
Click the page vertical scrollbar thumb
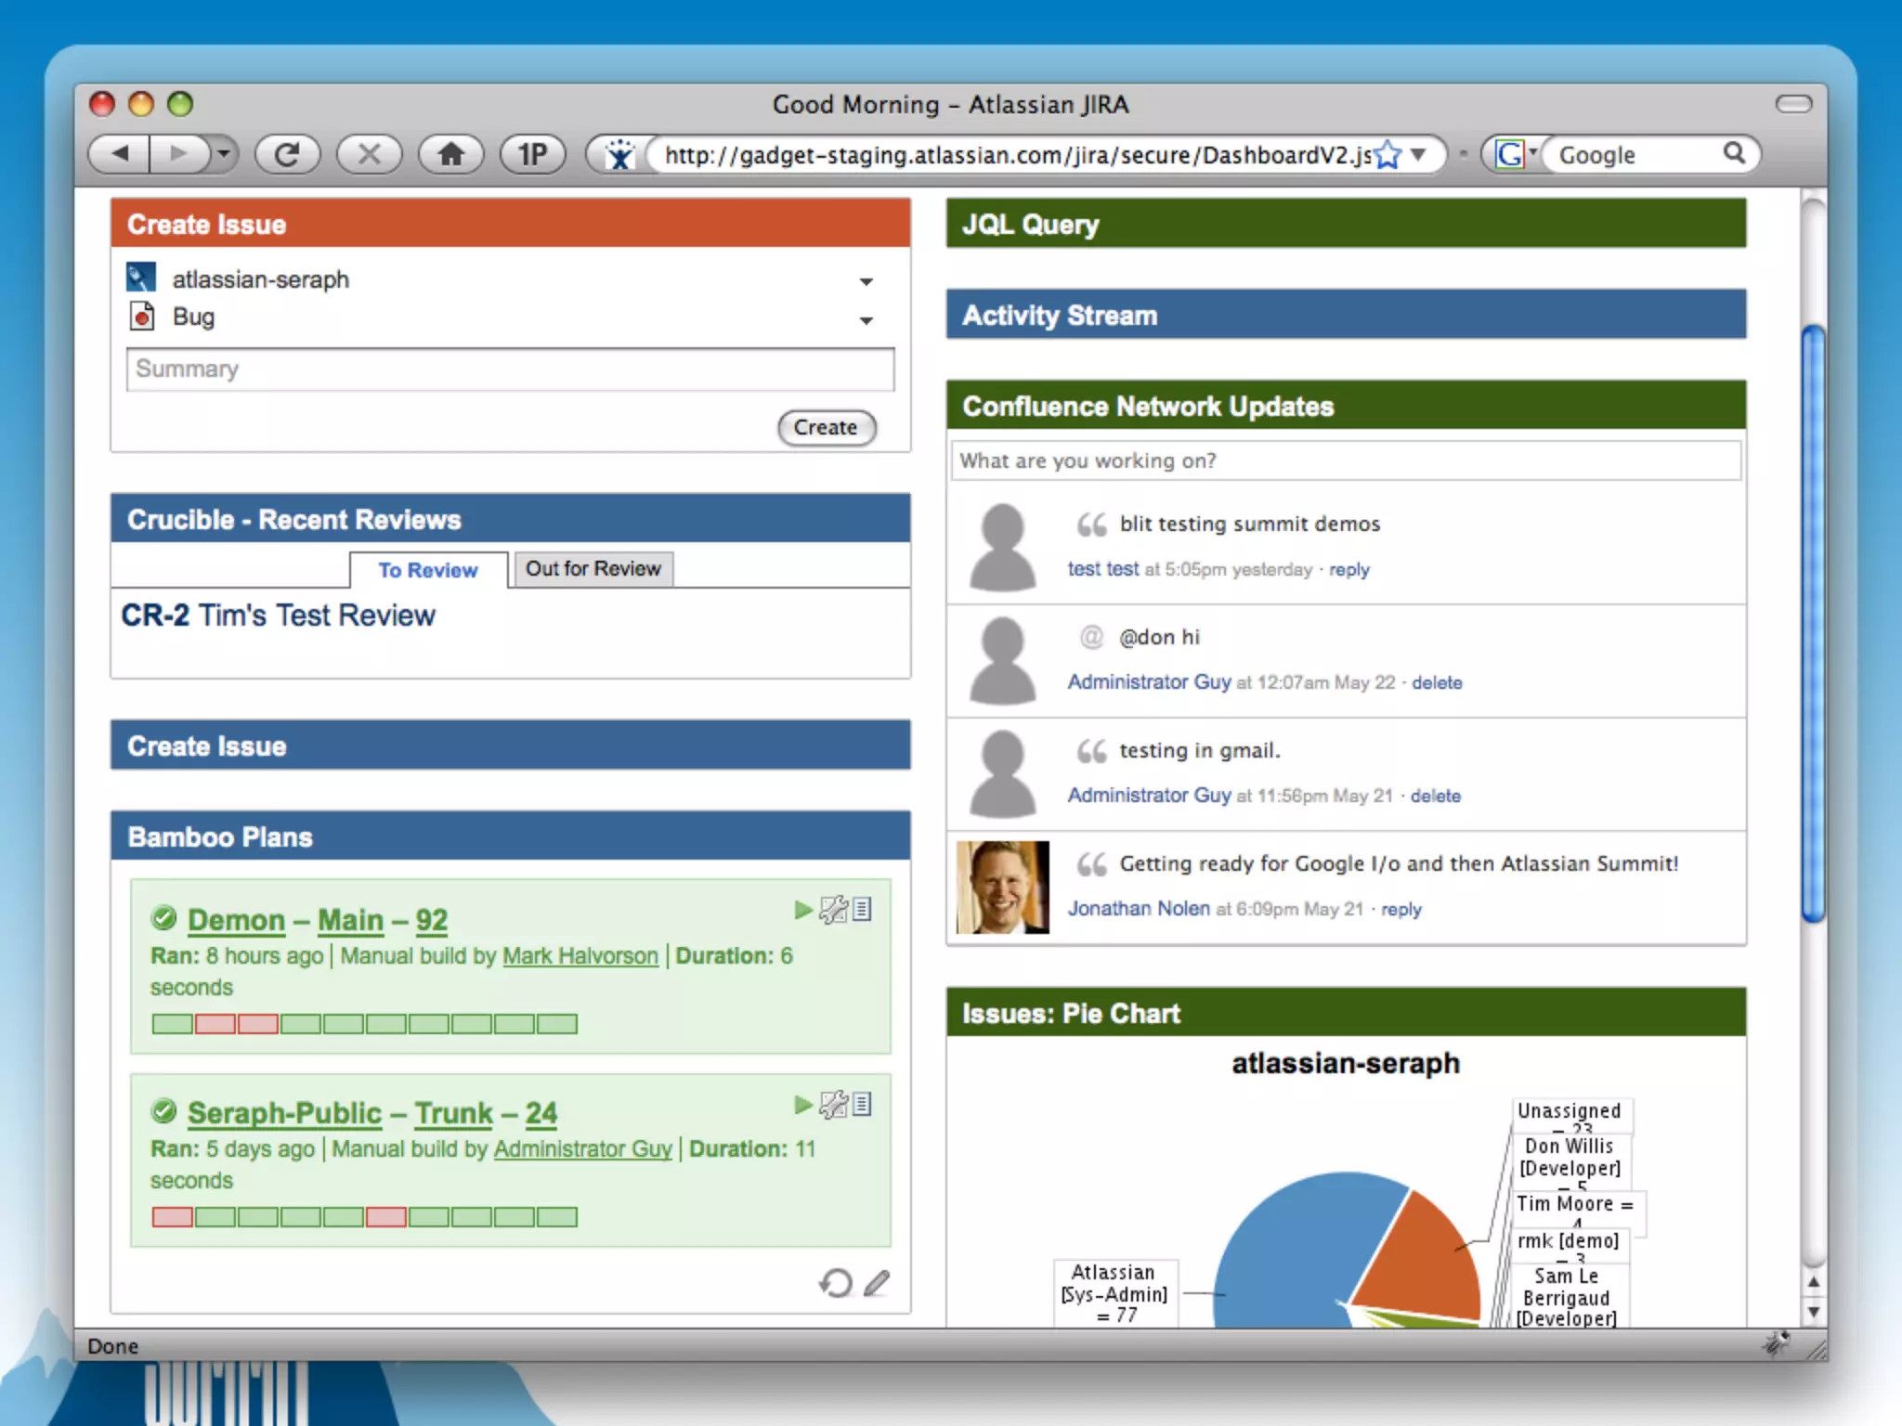point(1813,622)
